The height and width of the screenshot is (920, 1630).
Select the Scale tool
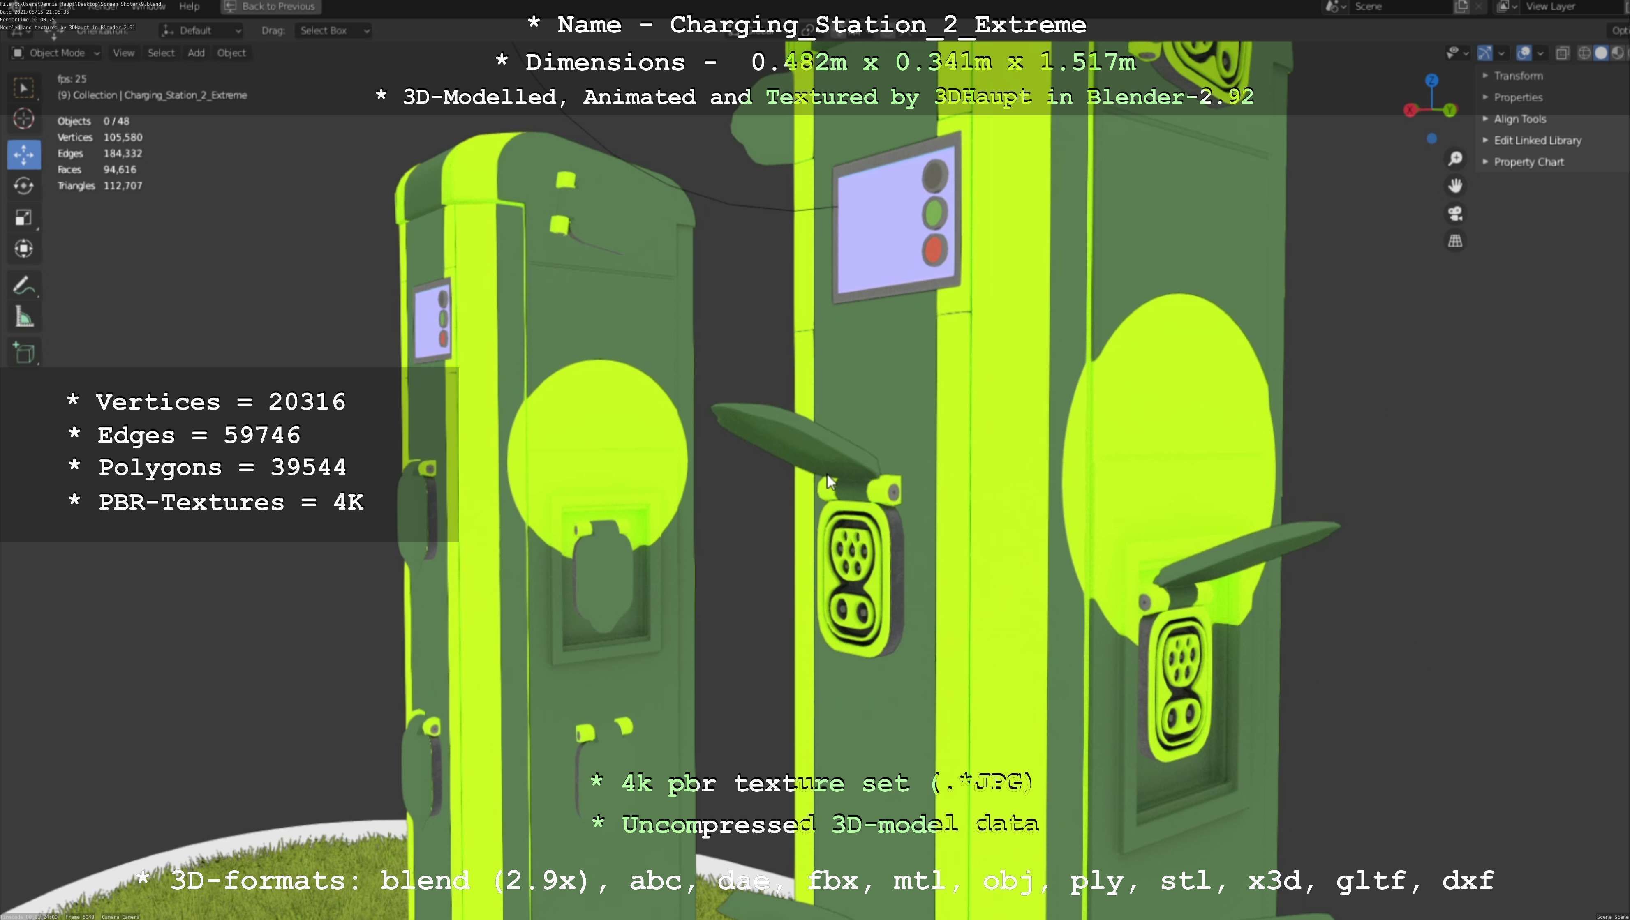[x=23, y=217]
